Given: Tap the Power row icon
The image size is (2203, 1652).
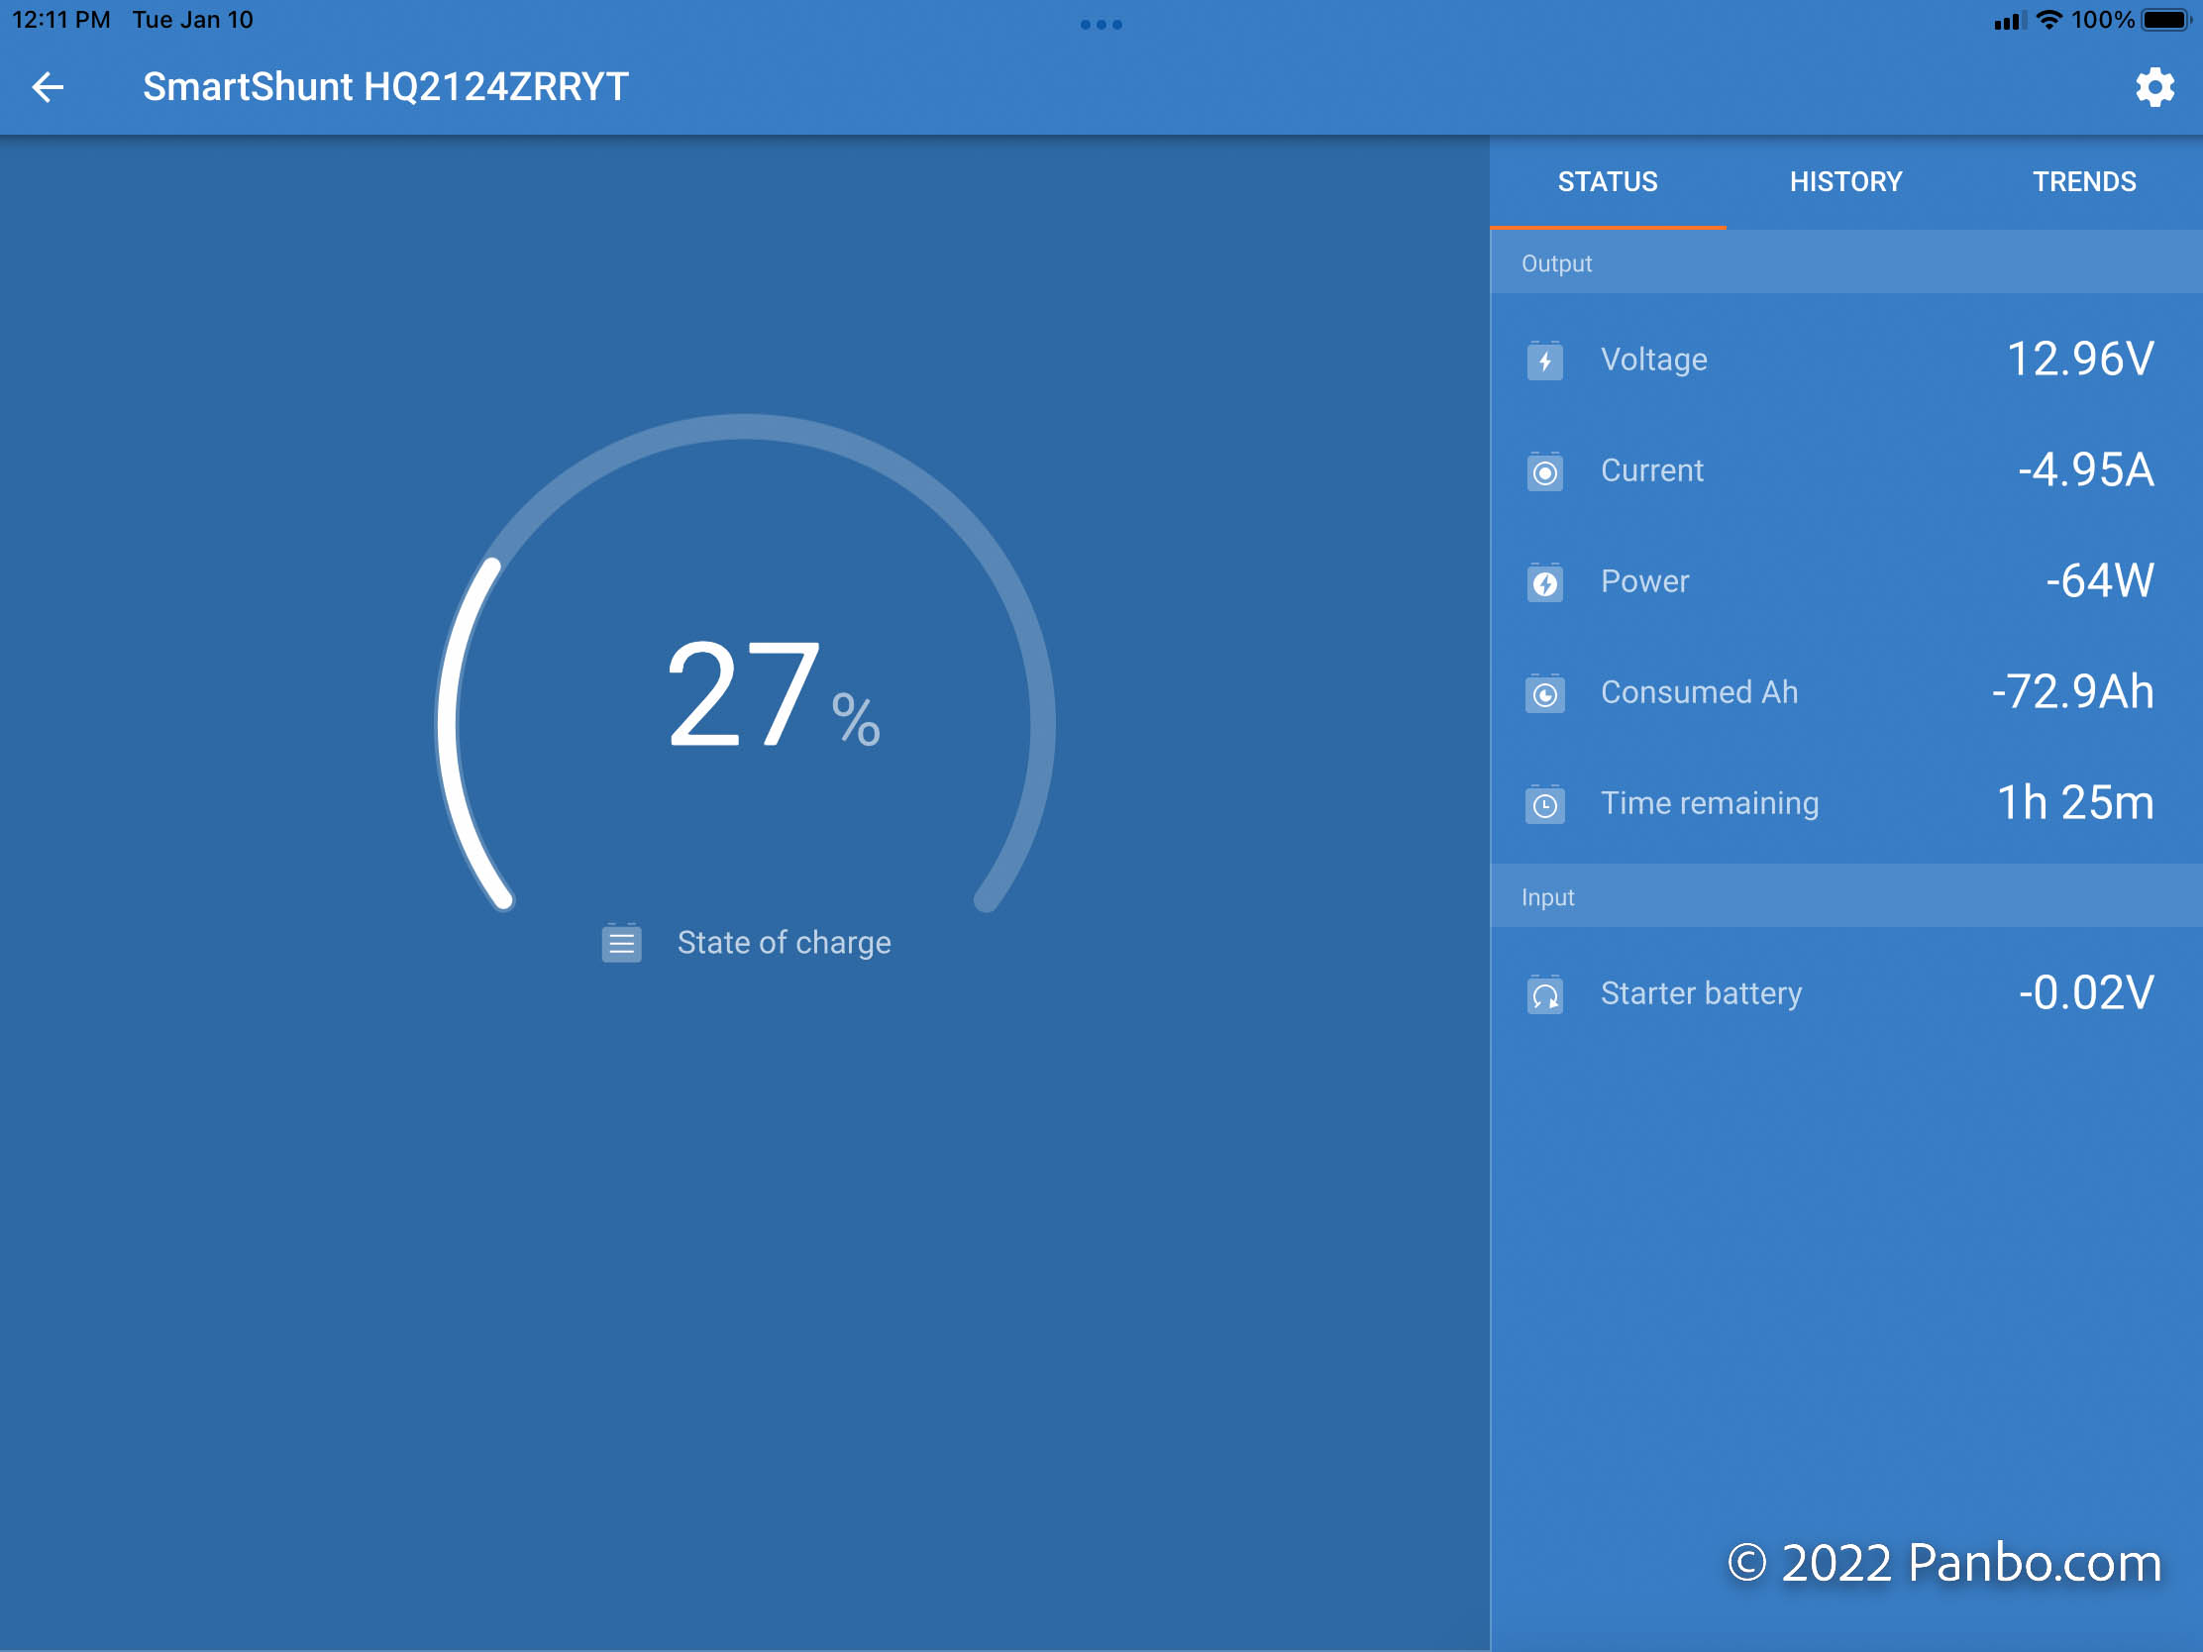Looking at the screenshot, I should pyautogui.click(x=1544, y=582).
